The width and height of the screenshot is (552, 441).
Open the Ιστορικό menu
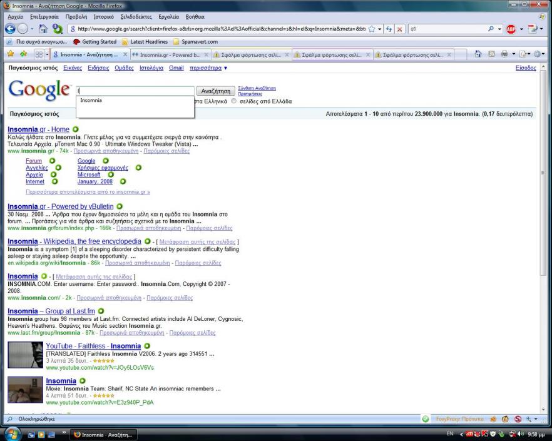(103, 16)
